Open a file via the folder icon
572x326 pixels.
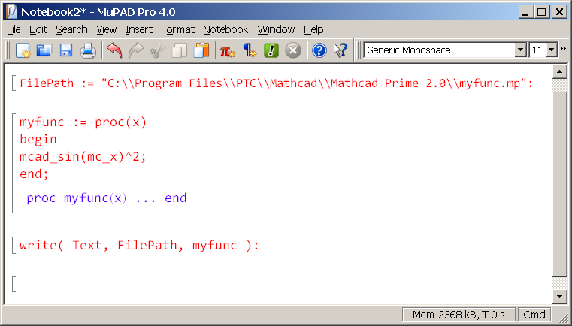pos(44,50)
